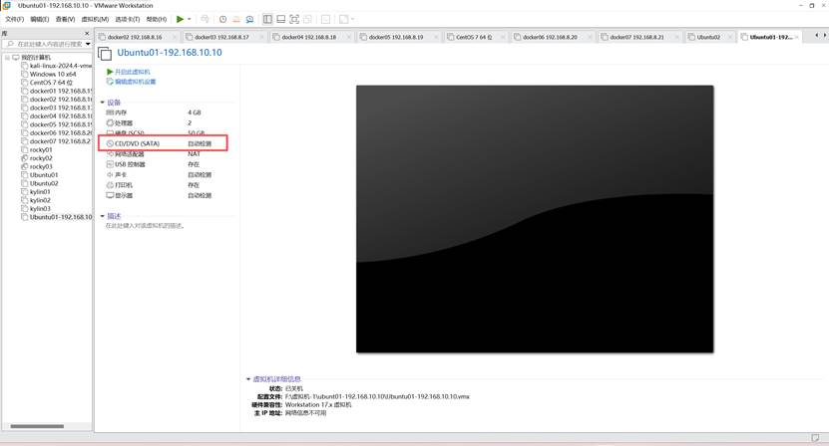This screenshot has width=829, height=446.
Task: Open the snapshot manager toolbar icon
Action: pos(249,19)
